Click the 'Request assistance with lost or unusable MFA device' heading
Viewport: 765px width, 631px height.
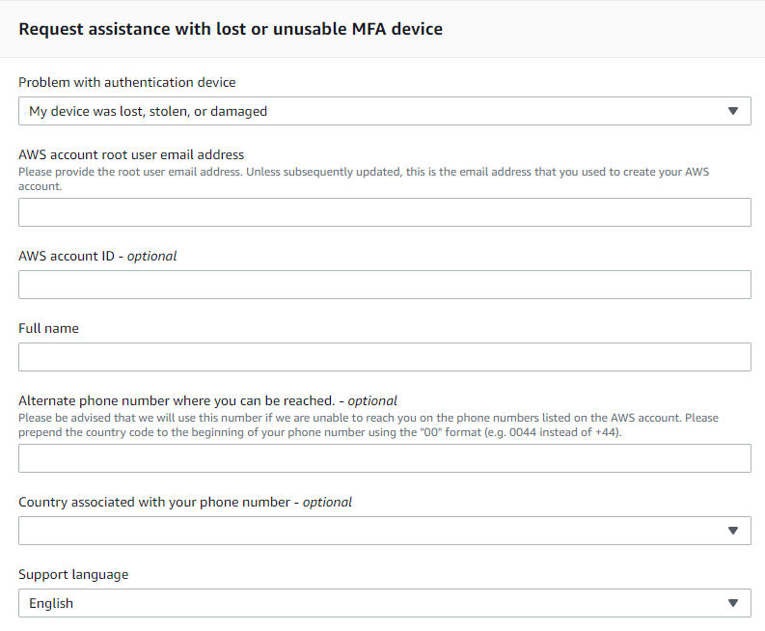coord(231,28)
